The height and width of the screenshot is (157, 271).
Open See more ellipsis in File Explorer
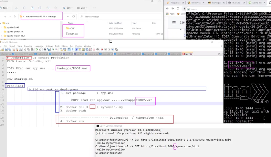(94, 8)
